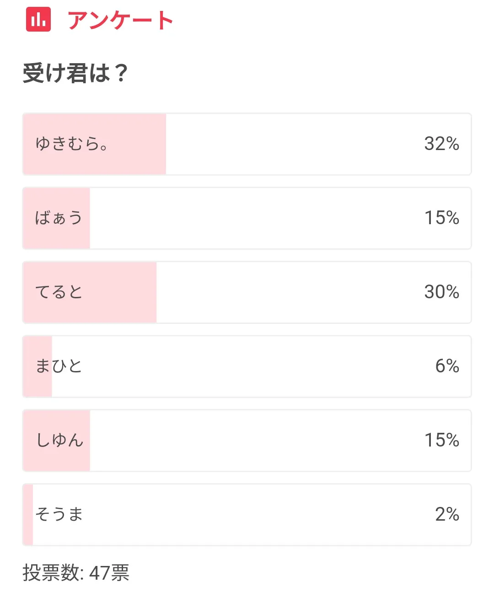Click the 30% result percentage
Image resolution: width=494 pixels, height=603 pixels.
[441, 292]
